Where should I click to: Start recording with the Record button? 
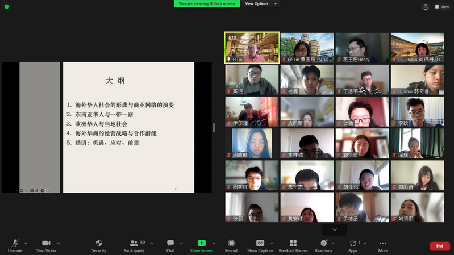pos(231,245)
